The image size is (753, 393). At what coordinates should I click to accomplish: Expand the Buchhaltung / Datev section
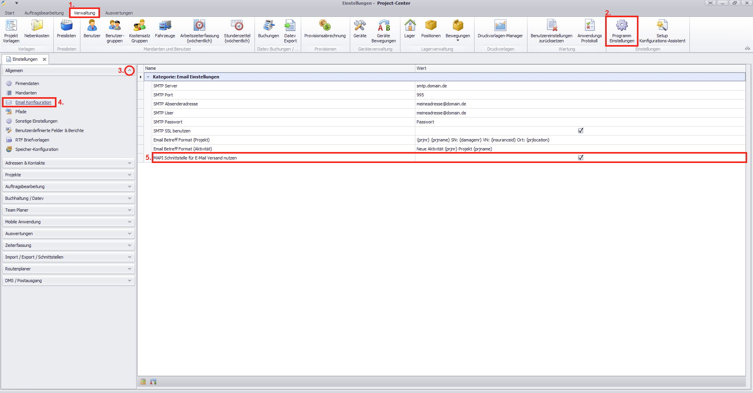click(129, 198)
